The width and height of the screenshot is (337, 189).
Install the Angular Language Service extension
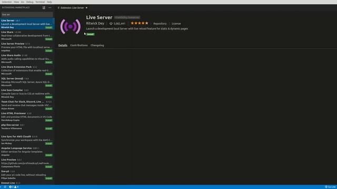pos(49,155)
